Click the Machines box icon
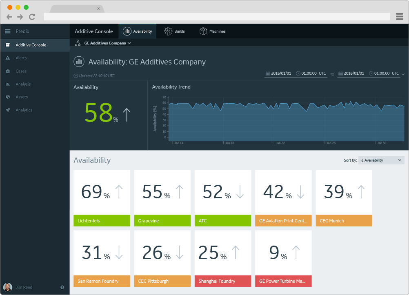The width and height of the screenshot is (409, 295). tap(203, 31)
